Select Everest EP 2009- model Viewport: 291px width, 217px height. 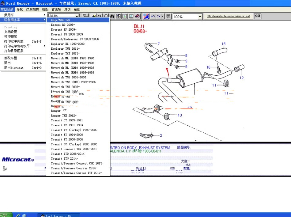coord(78,29)
